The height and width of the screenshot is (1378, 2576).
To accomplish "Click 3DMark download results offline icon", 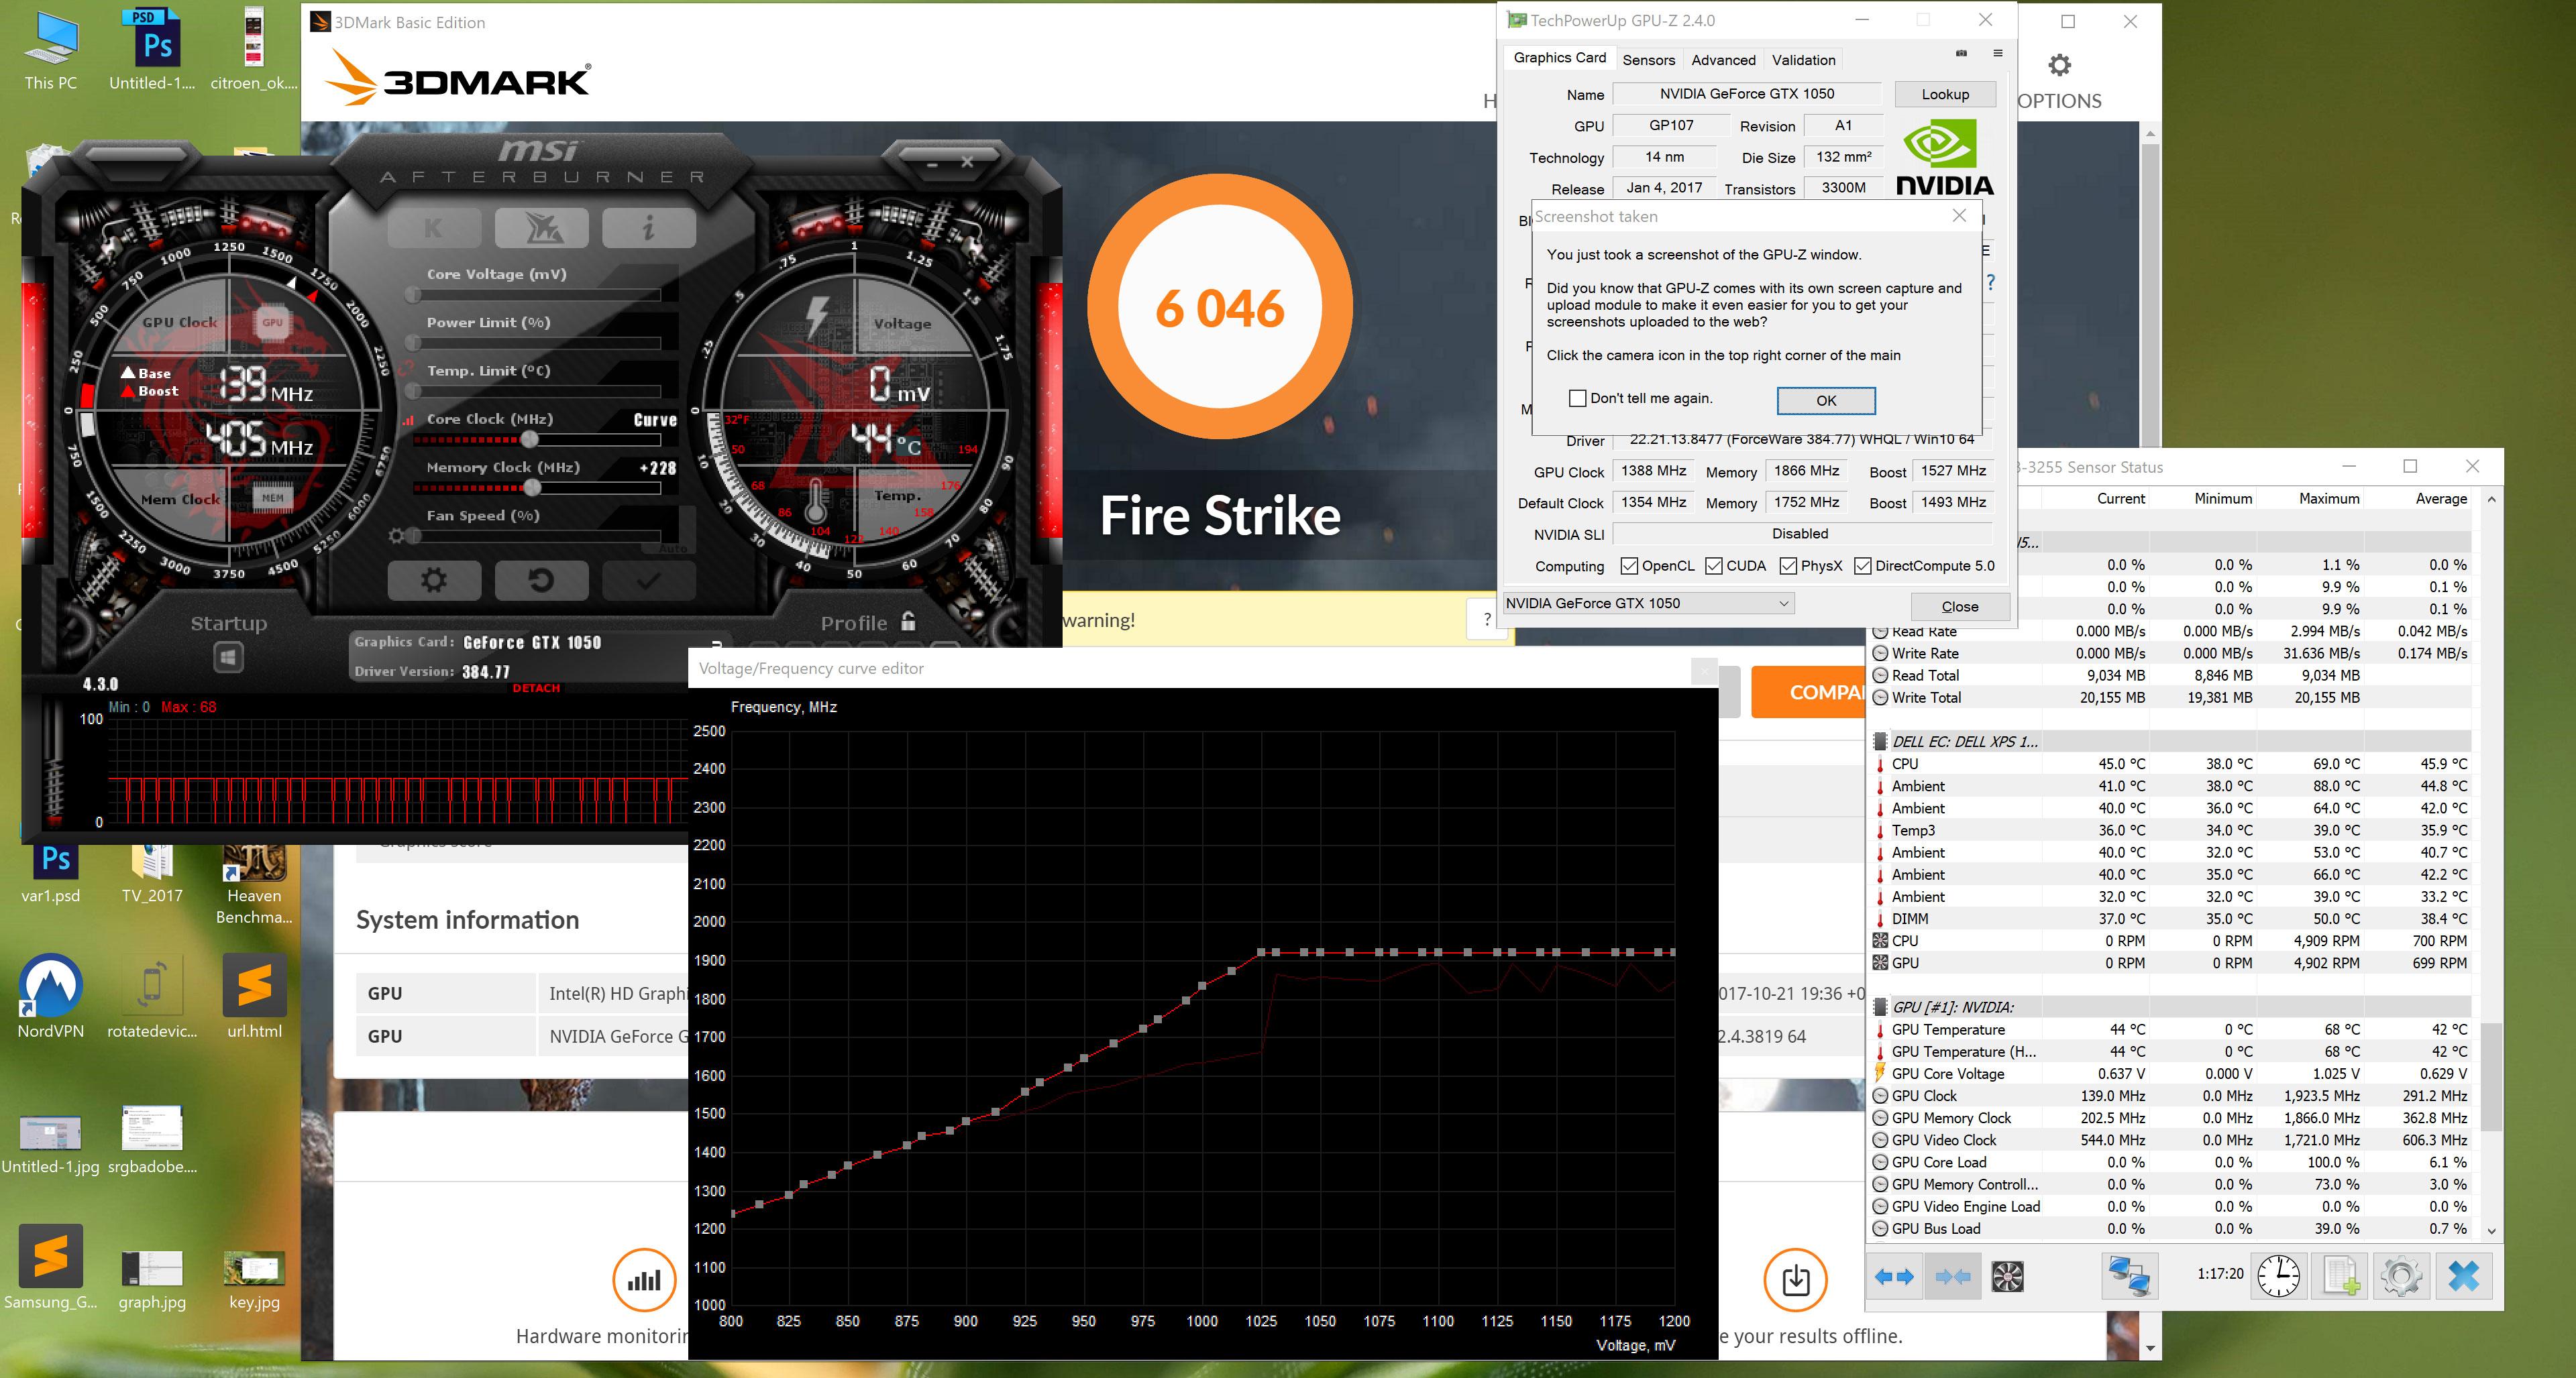I will tap(1795, 1280).
